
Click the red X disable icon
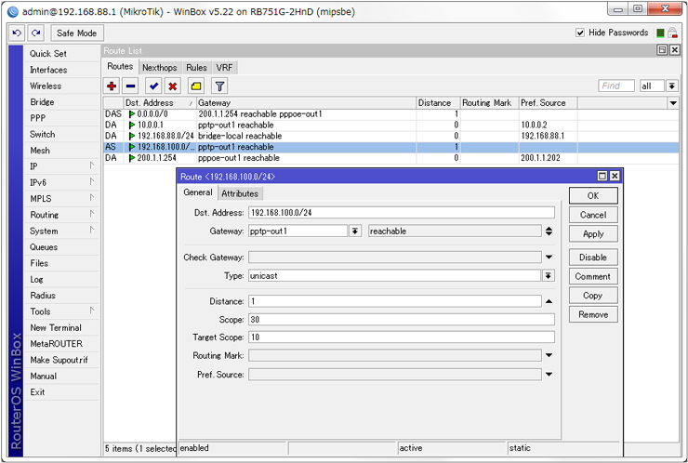click(x=172, y=86)
